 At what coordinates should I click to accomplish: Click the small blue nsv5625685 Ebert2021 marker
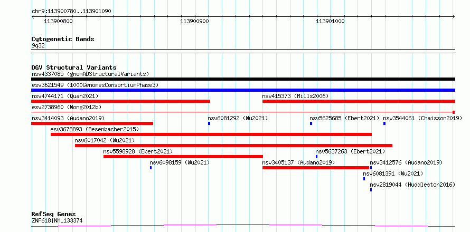tap(311, 123)
